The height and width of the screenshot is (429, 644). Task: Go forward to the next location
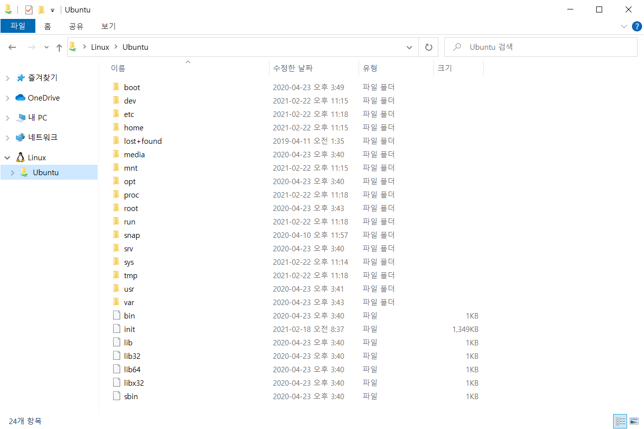[x=31, y=47]
